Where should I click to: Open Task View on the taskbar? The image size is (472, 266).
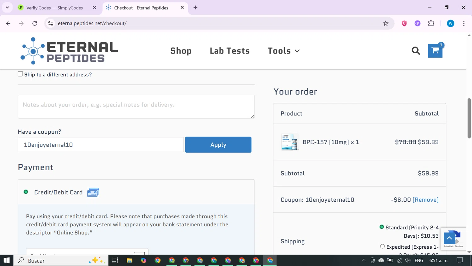(x=115, y=260)
